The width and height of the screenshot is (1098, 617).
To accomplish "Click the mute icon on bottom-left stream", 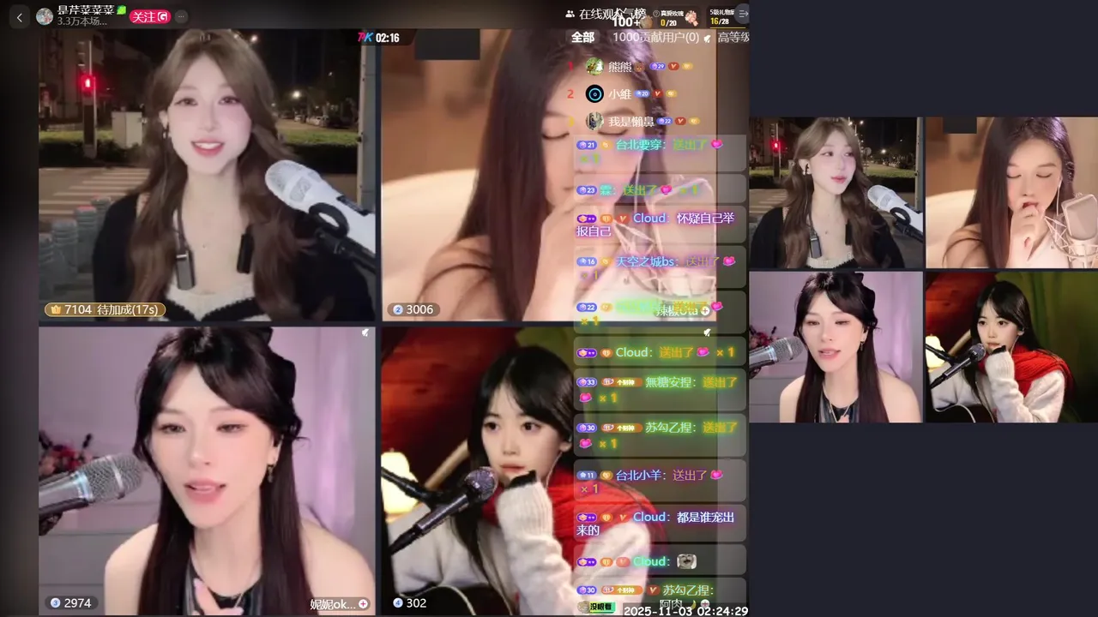I will click(365, 332).
